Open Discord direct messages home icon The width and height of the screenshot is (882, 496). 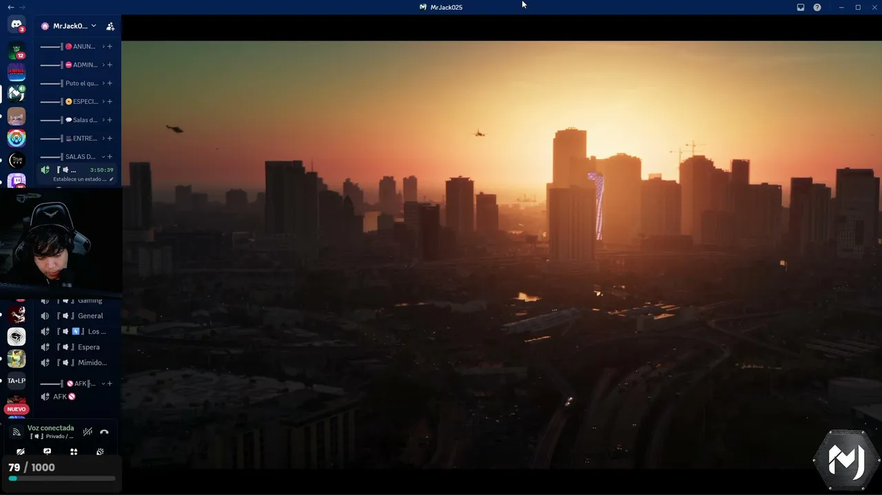tap(17, 25)
